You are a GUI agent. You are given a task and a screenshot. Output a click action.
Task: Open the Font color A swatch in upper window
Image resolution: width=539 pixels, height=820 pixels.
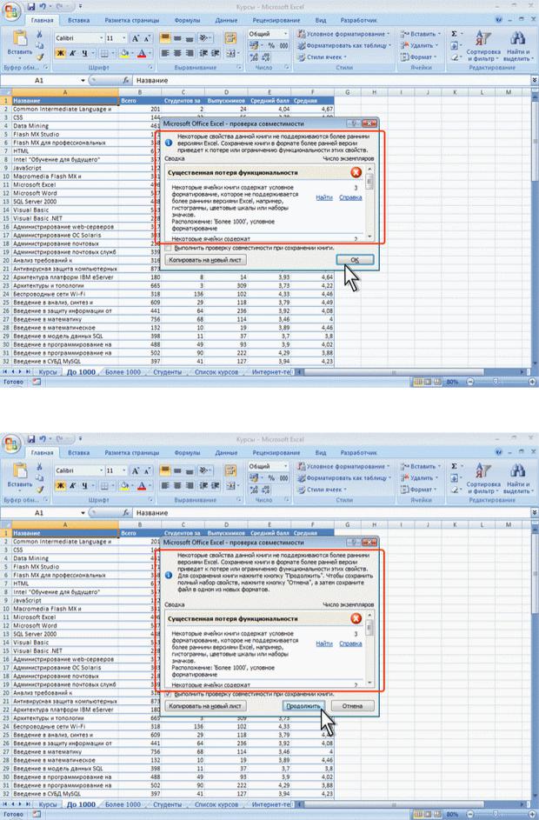pyautogui.click(x=141, y=53)
